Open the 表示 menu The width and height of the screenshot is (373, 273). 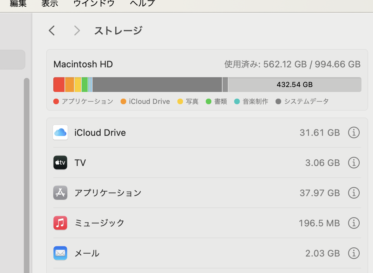(x=50, y=4)
